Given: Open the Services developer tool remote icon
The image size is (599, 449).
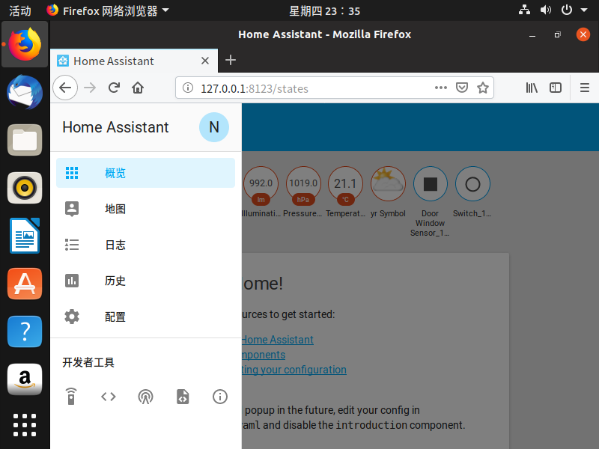Looking at the screenshot, I should 71,397.
